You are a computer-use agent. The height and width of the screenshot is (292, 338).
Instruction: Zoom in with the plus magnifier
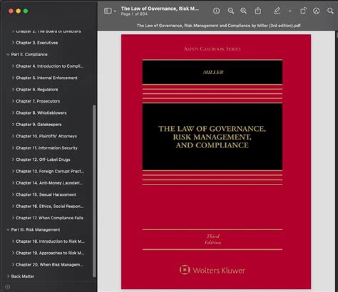click(244, 11)
